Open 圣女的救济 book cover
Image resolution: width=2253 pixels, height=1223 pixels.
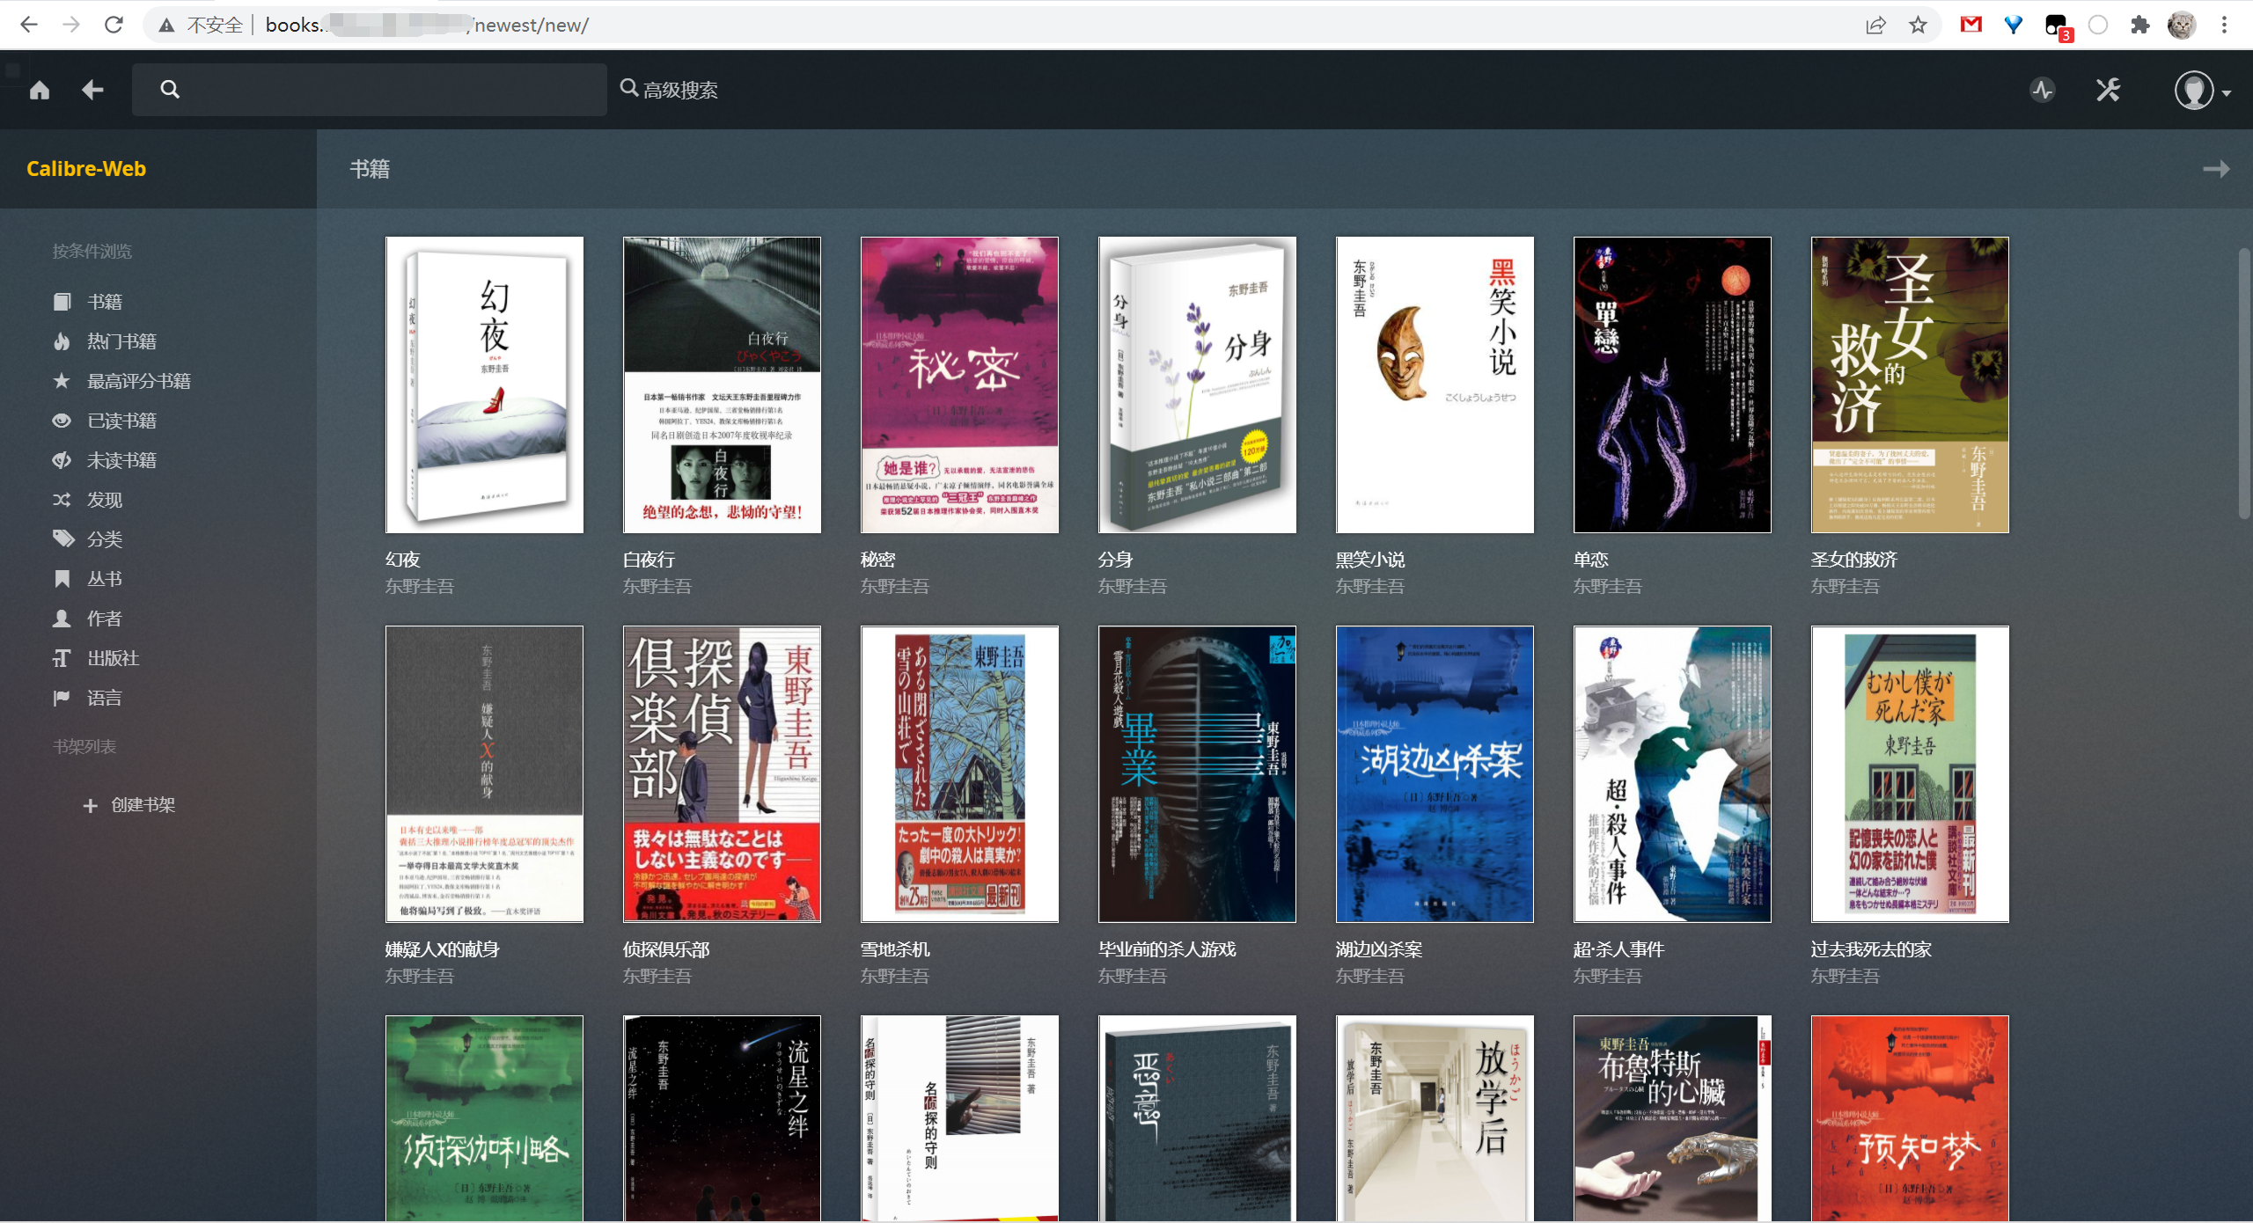pos(1911,384)
